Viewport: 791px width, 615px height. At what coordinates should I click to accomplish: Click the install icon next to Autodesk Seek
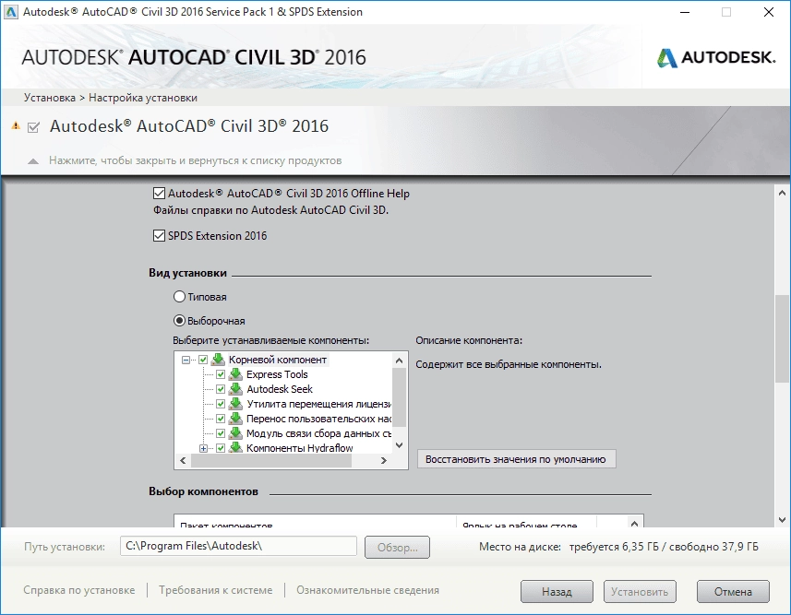pos(235,389)
